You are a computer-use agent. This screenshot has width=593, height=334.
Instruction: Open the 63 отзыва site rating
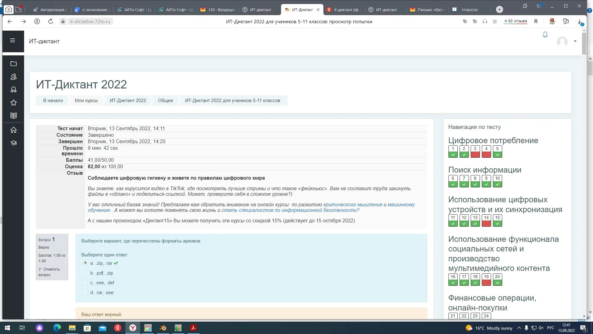(x=515, y=21)
